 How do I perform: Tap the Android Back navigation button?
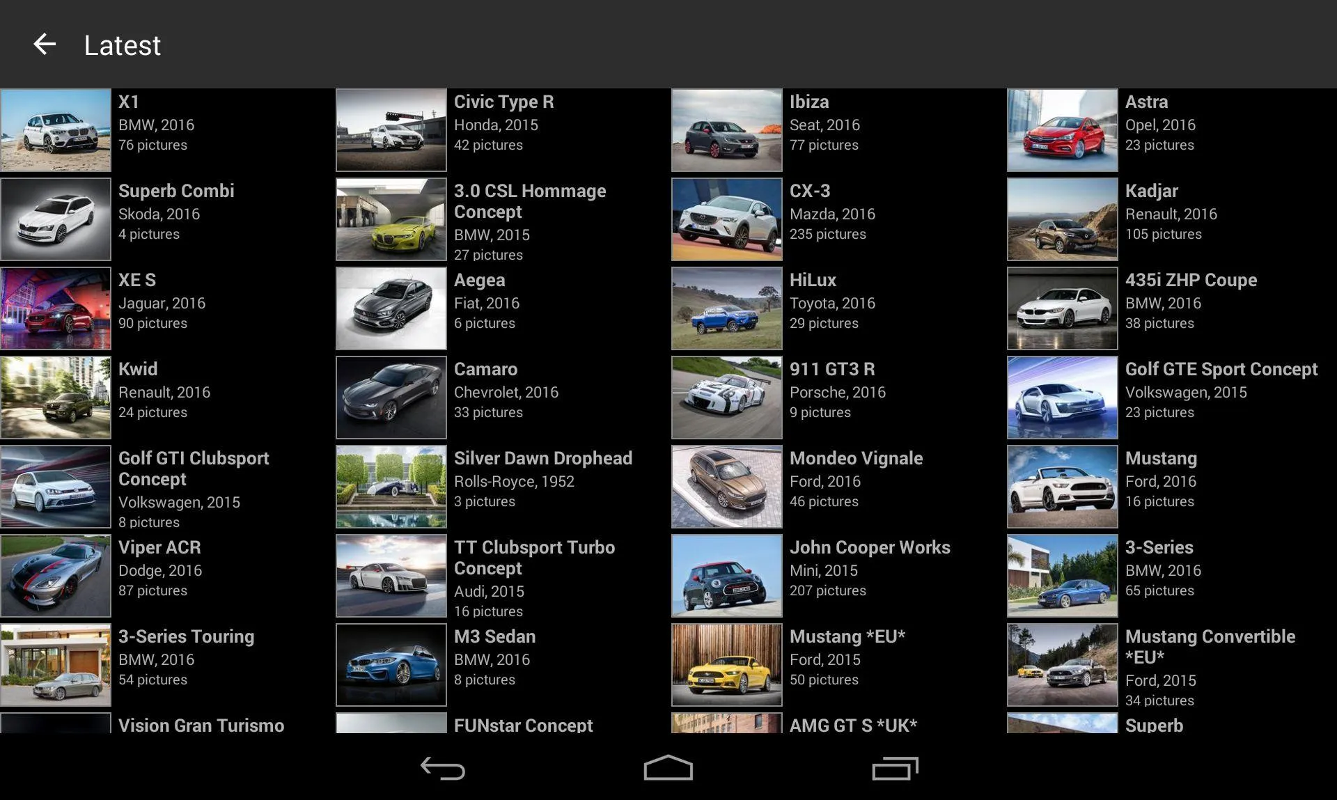pos(443,768)
